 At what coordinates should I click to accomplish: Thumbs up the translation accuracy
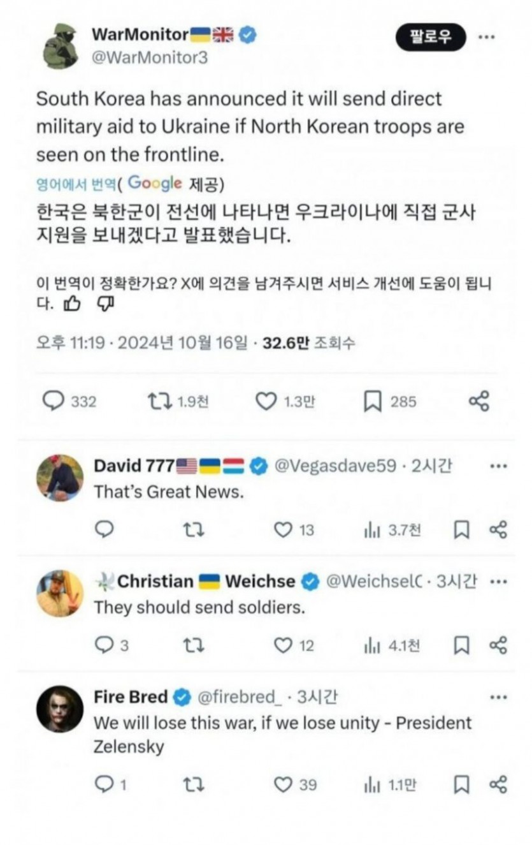[x=72, y=305]
